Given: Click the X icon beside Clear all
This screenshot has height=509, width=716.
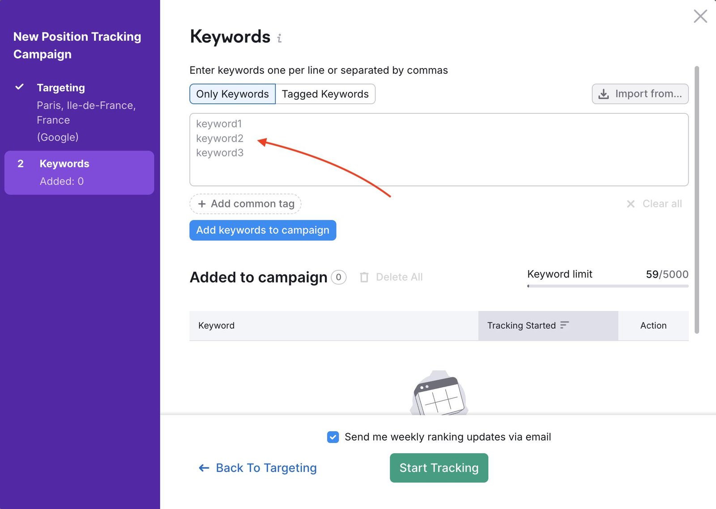Looking at the screenshot, I should point(631,204).
